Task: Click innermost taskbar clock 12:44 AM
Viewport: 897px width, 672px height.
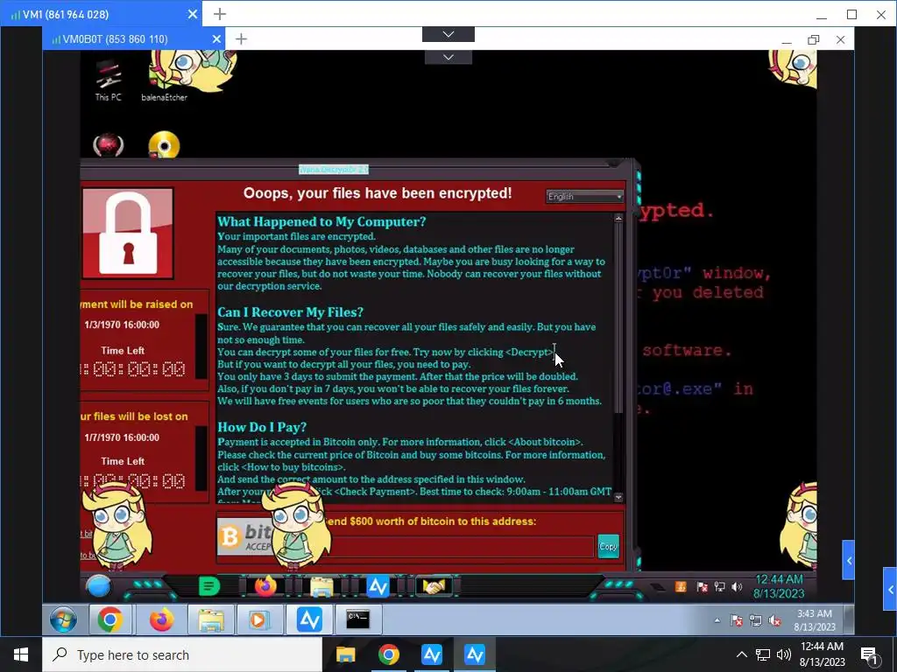Action: [779, 586]
